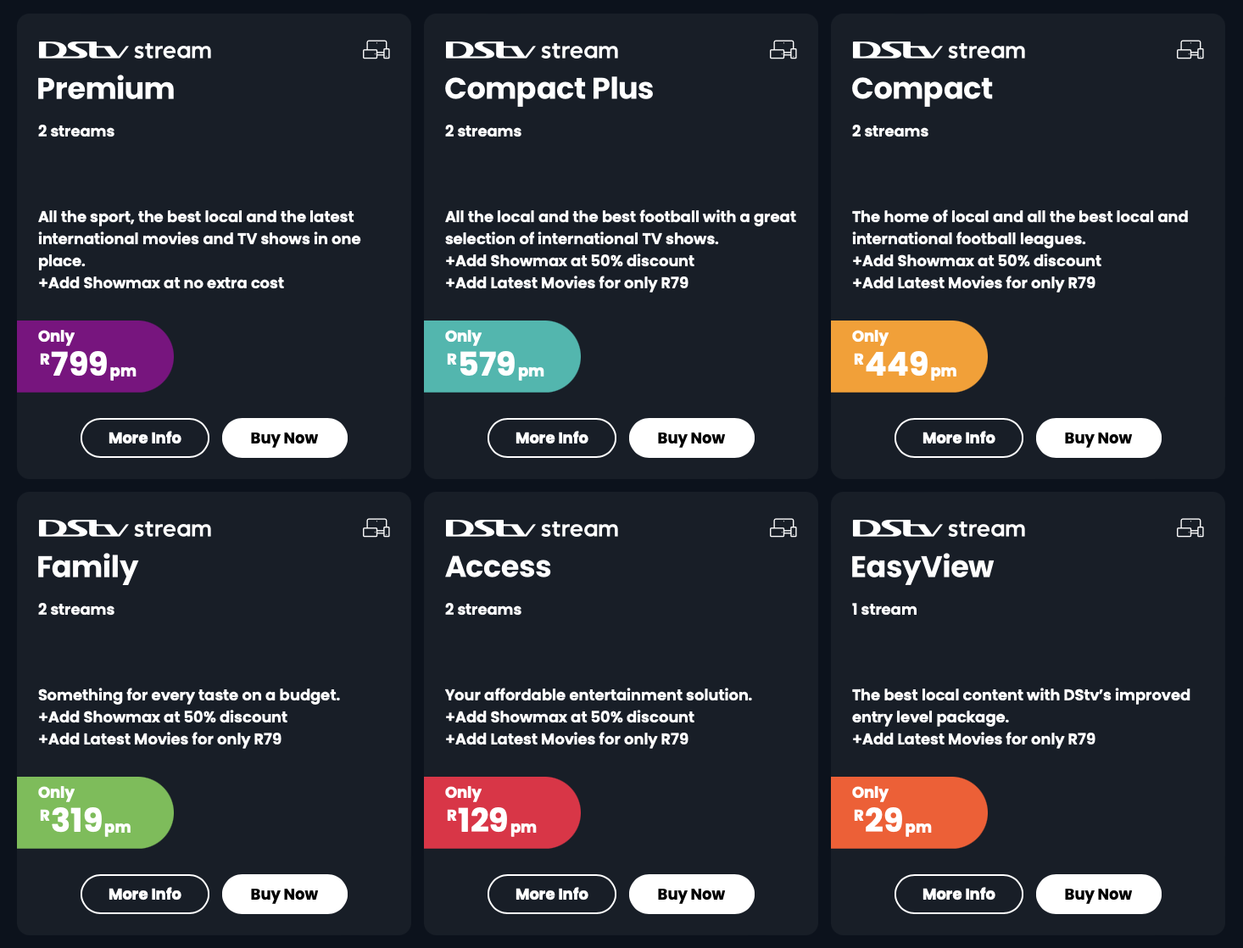Buy the Premium package now
1243x948 pixels.
click(284, 438)
